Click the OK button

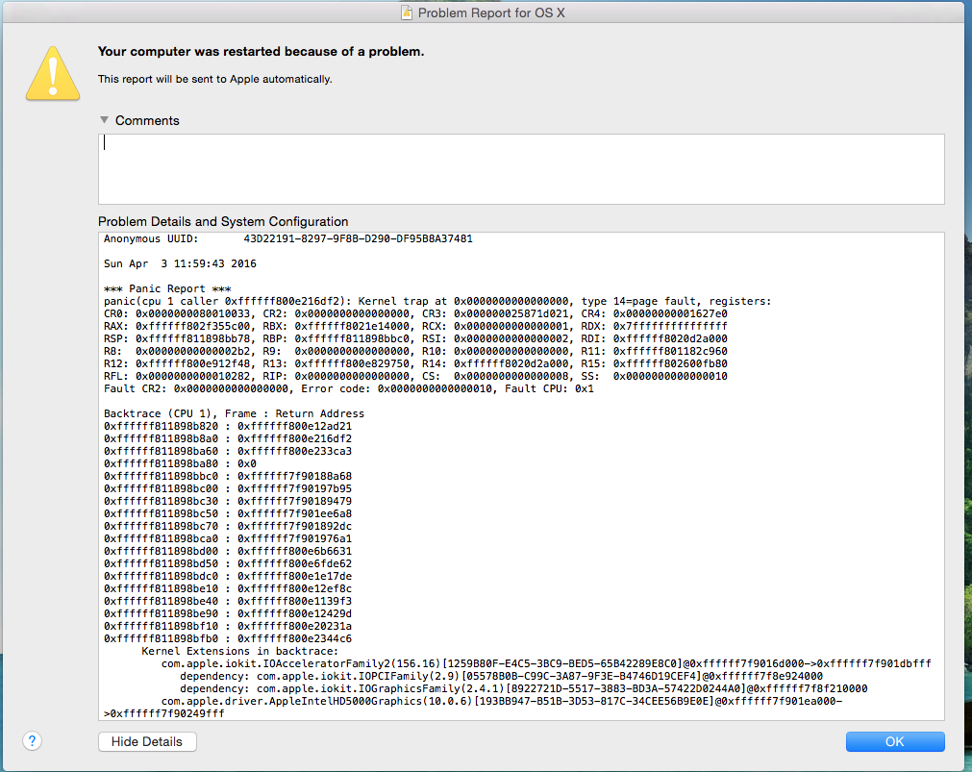pyautogui.click(x=894, y=741)
